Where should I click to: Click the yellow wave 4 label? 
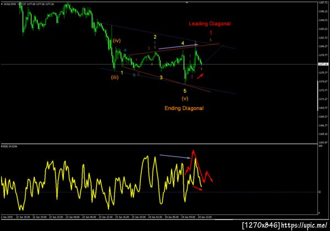pyautogui.click(x=183, y=43)
